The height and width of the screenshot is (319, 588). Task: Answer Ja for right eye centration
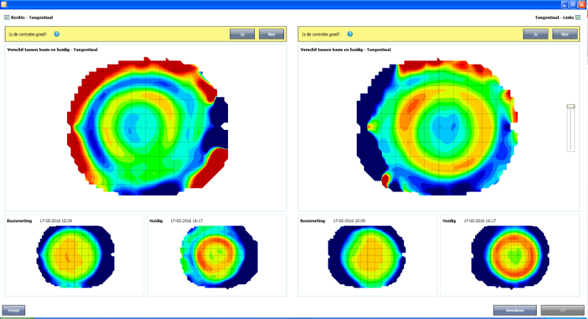click(x=242, y=34)
